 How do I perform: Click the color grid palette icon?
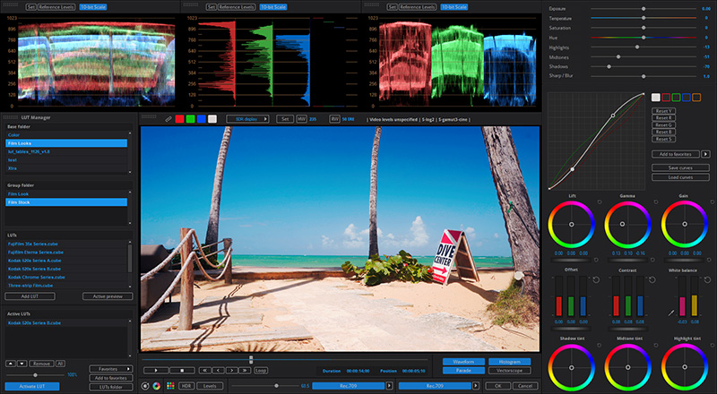pyautogui.click(x=170, y=386)
